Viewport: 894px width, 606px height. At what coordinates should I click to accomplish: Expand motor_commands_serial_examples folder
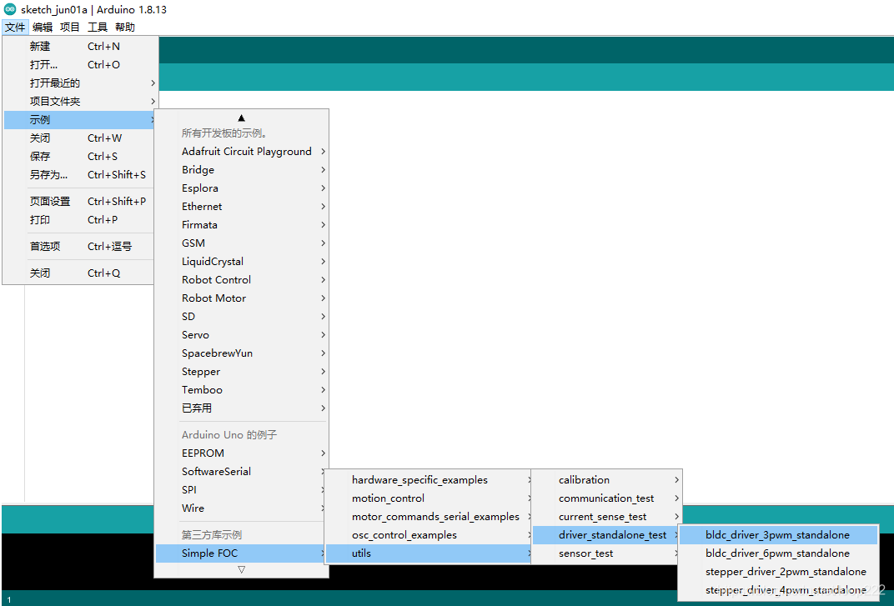(429, 517)
